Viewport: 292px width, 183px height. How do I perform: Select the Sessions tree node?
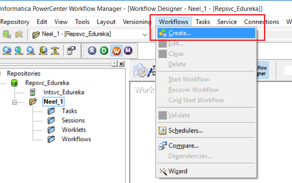(x=73, y=120)
